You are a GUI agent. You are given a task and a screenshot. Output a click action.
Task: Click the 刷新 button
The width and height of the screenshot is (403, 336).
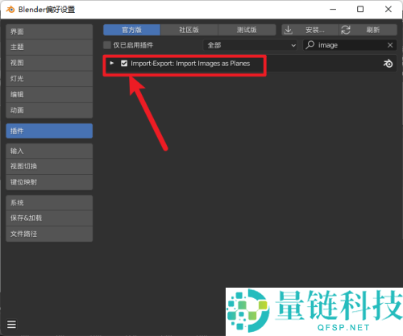[368, 30]
